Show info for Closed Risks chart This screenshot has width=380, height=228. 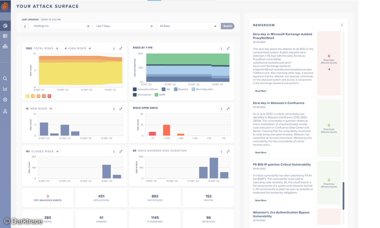pyautogui.click(x=114, y=151)
